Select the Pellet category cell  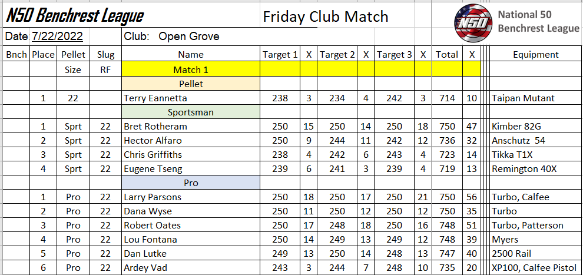click(x=191, y=84)
